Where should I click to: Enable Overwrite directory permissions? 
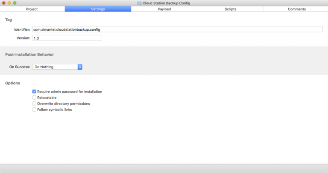(34, 104)
